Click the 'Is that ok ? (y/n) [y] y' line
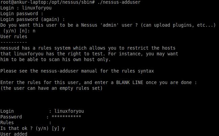219x136 pixels. click(x=33, y=128)
